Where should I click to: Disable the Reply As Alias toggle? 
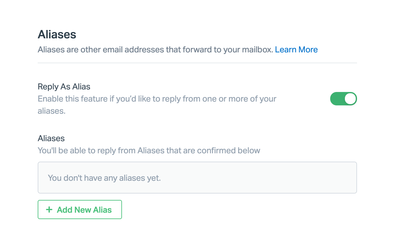pyautogui.click(x=343, y=99)
